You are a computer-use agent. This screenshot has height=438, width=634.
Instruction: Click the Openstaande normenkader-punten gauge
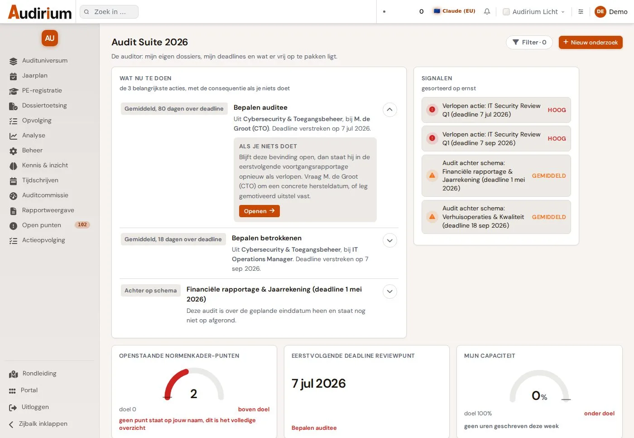coord(194,384)
